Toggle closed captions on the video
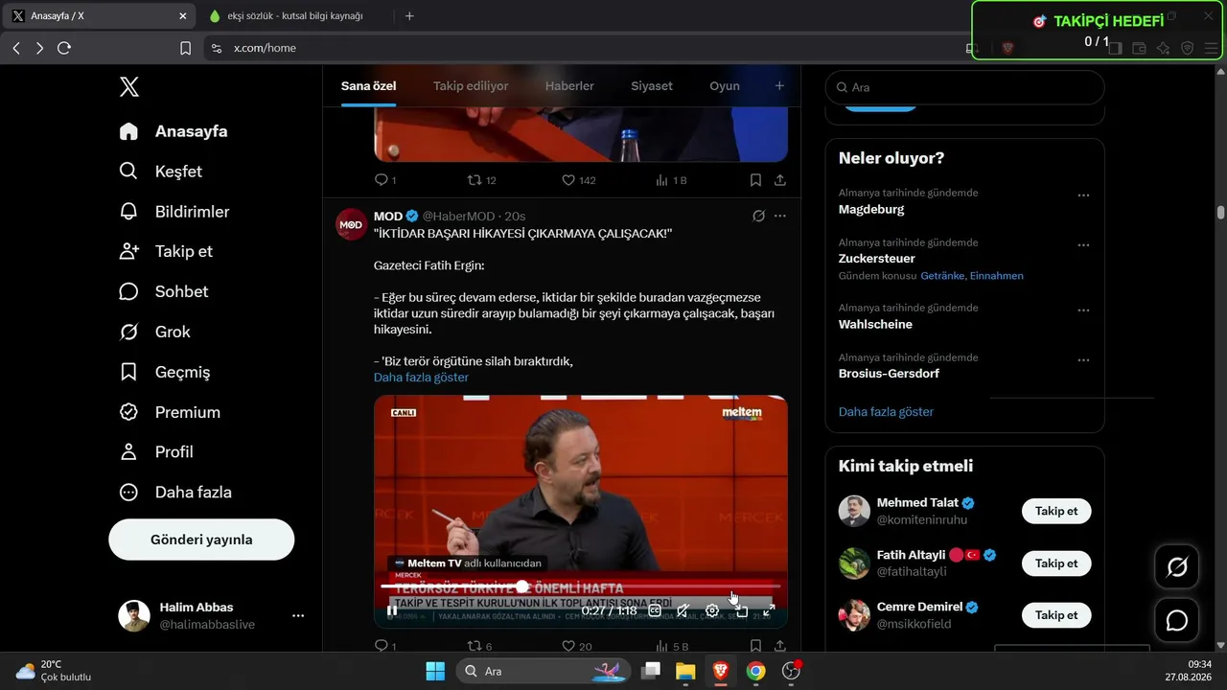 656,610
